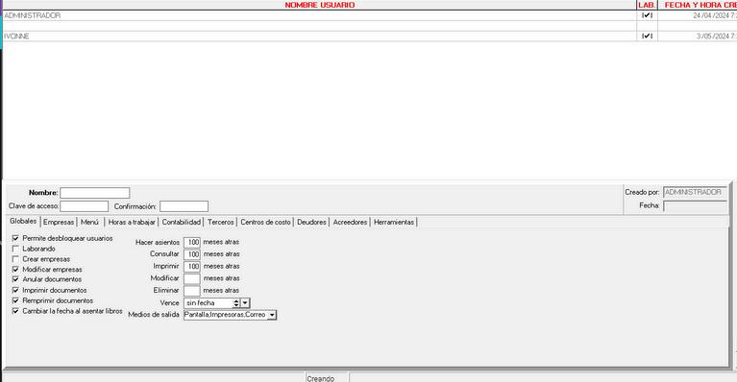Switch to the Empresas tab
This screenshot has width=737, height=382.
coord(59,222)
